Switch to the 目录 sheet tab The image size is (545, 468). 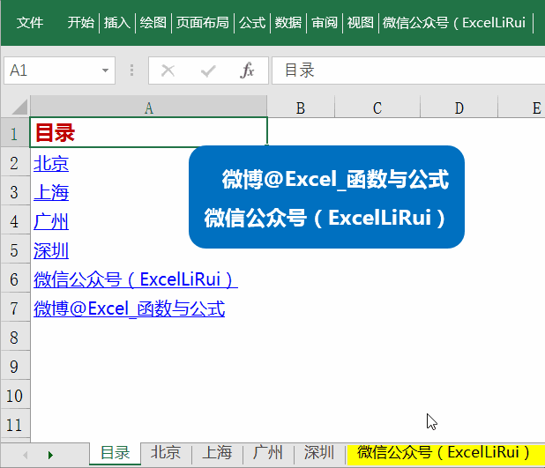click(x=115, y=453)
